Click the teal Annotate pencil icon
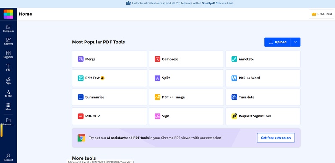 click(x=234, y=59)
